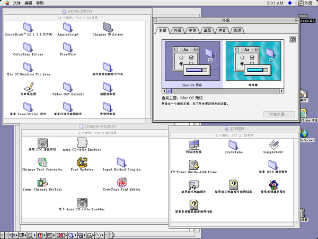This screenshot has height=239, width=318.
Task: Open the checkered-screen control strip module
Action: click(x=51, y=235)
